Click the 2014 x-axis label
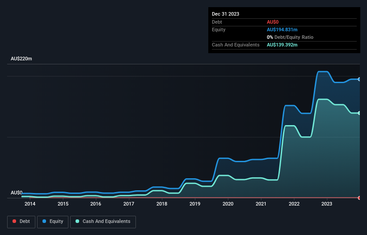367x235 pixels. (x=30, y=204)
